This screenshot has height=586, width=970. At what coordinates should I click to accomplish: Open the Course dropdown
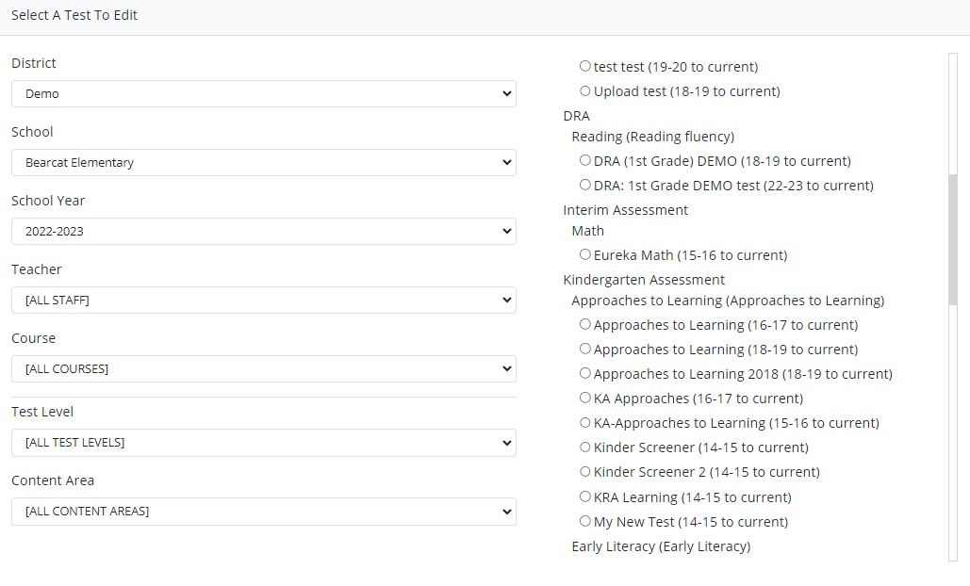click(263, 369)
